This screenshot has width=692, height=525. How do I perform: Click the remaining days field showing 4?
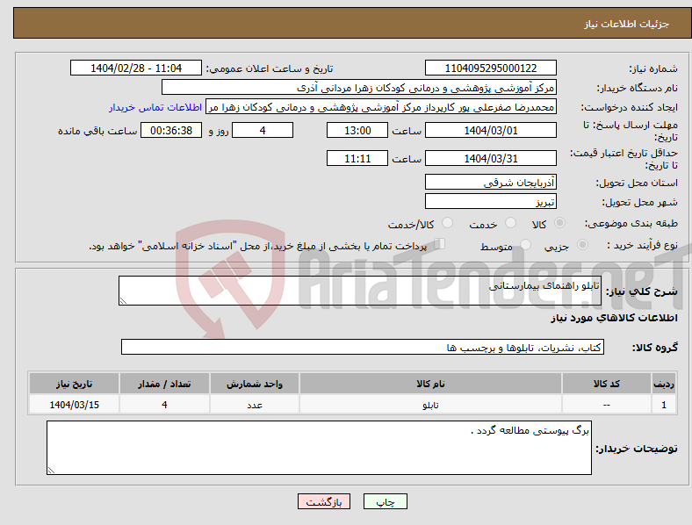263,130
